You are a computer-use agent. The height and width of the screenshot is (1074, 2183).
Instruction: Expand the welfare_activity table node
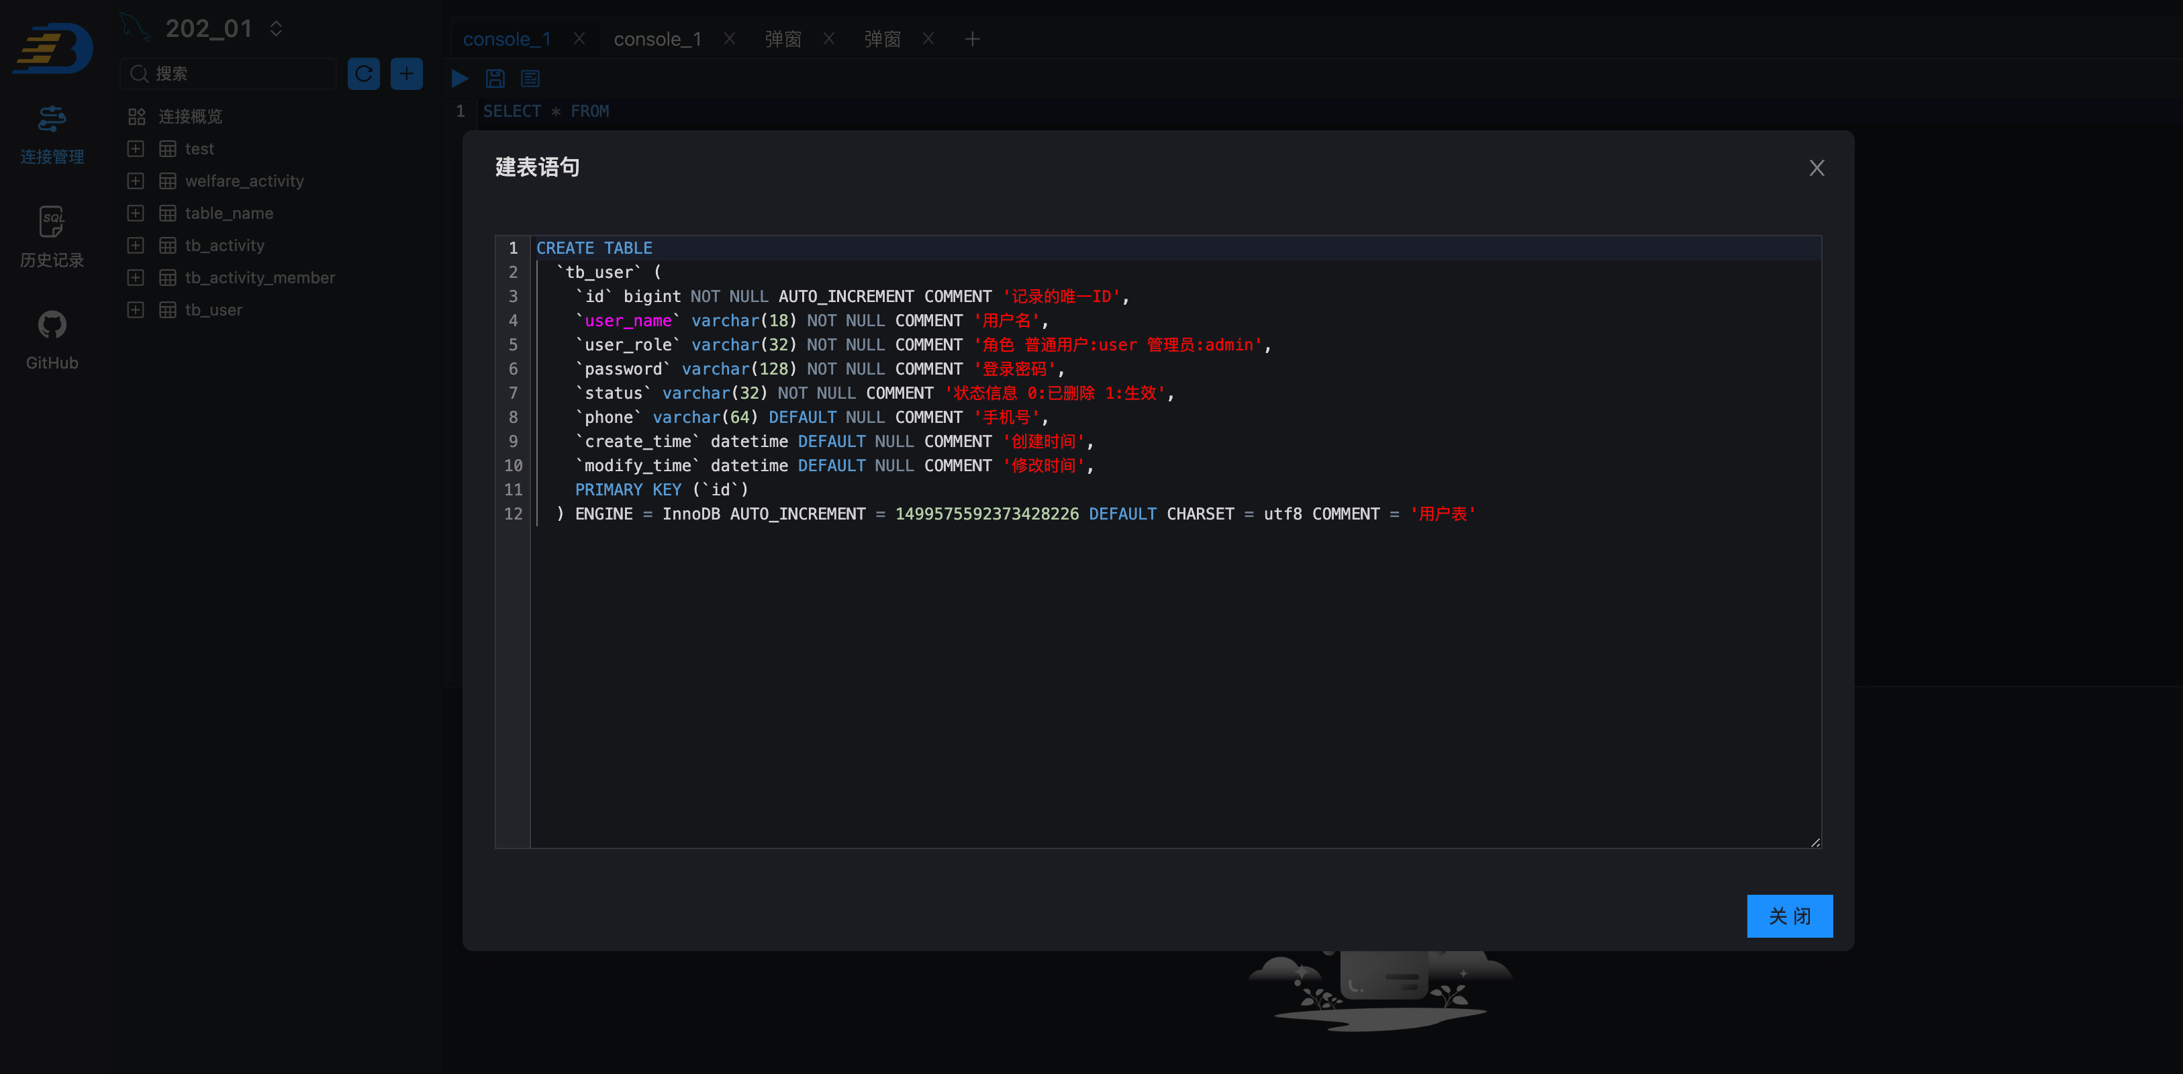pyautogui.click(x=136, y=181)
